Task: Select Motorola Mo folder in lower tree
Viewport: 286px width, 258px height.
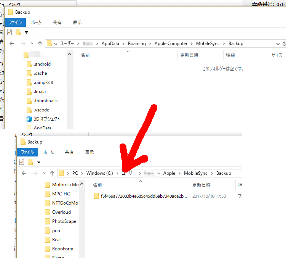Action: [x=62, y=184]
